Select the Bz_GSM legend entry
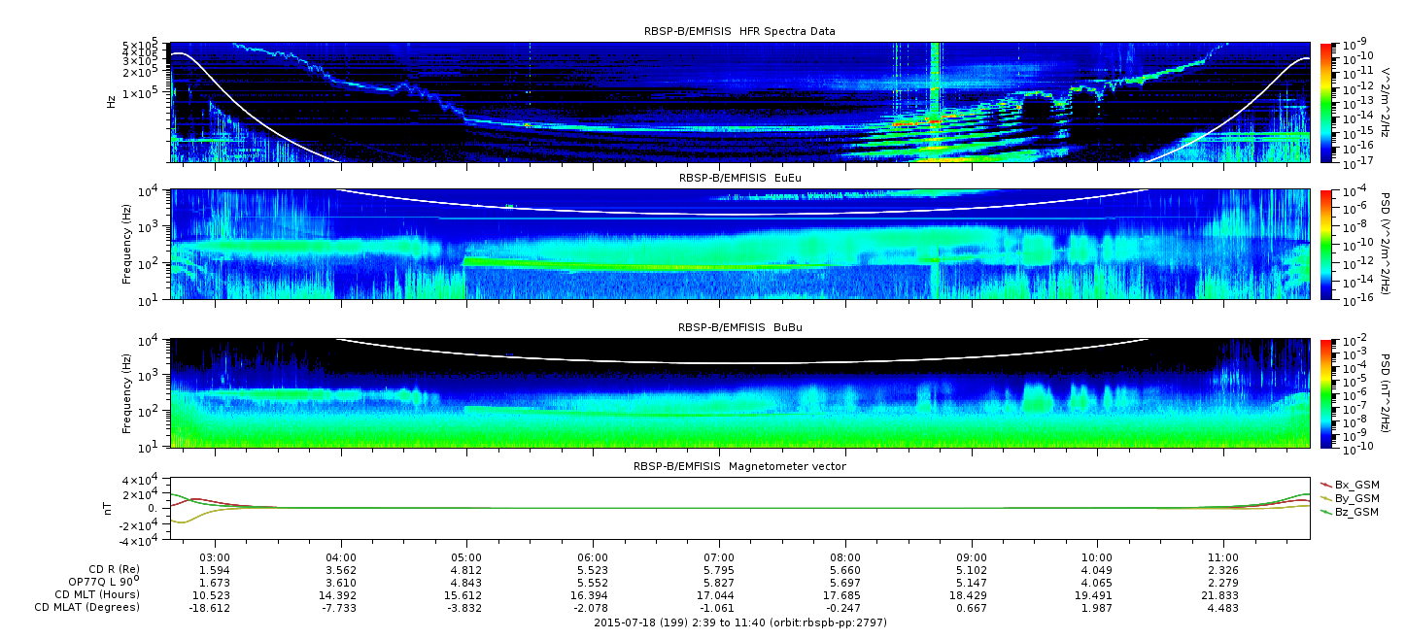Image resolution: width=1406 pixels, height=639 pixels. pos(1356,511)
